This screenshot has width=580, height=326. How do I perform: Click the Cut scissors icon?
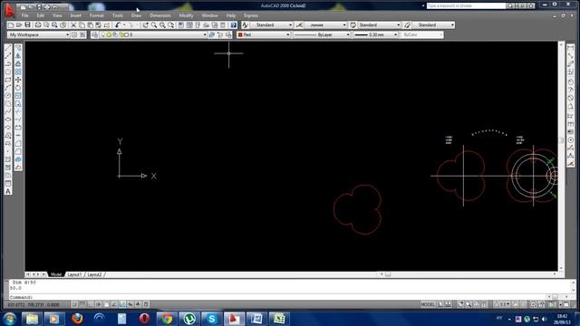(x=73, y=25)
